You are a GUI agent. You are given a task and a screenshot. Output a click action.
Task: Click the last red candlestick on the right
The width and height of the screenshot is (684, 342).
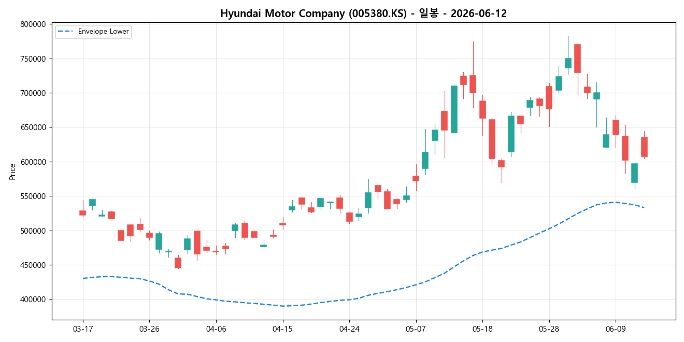pyautogui.click(x=644, y=147)
